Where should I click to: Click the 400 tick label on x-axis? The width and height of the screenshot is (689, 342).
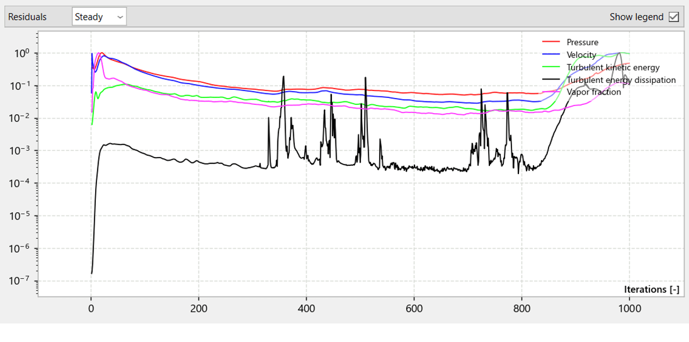click(x=306, y=308)
